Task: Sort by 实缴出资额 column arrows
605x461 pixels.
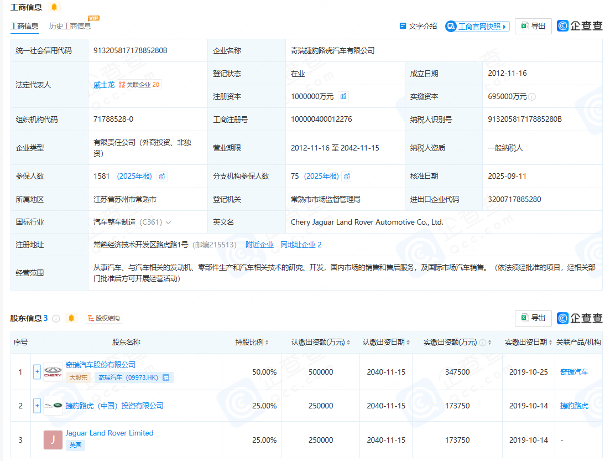Action: point(489,343)
